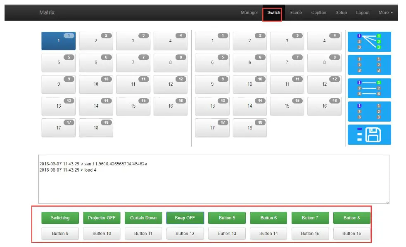Viewport: 406px width, 247px height.
Task: Click green Button 8
Action: pos(351,218)
